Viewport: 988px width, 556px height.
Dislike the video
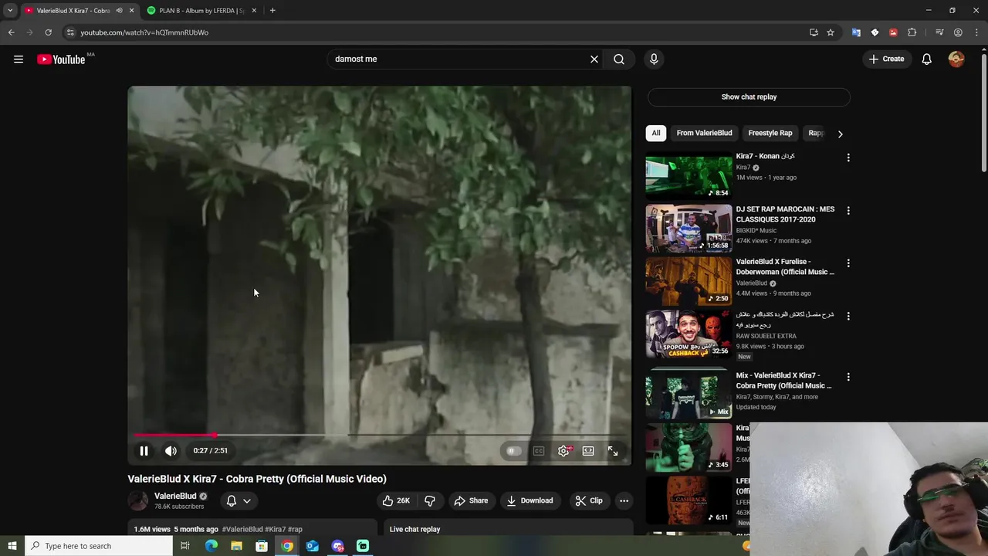(430, 500)
